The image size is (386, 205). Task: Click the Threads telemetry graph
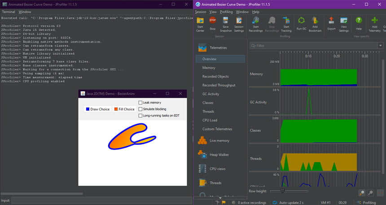tap(319, 162)
